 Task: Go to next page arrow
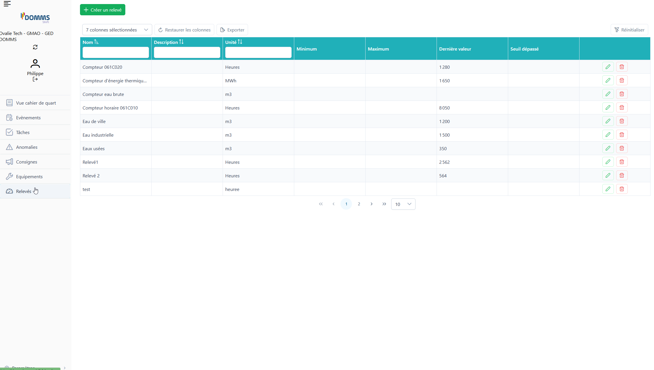pyautogui.click(x=372, y=204)
